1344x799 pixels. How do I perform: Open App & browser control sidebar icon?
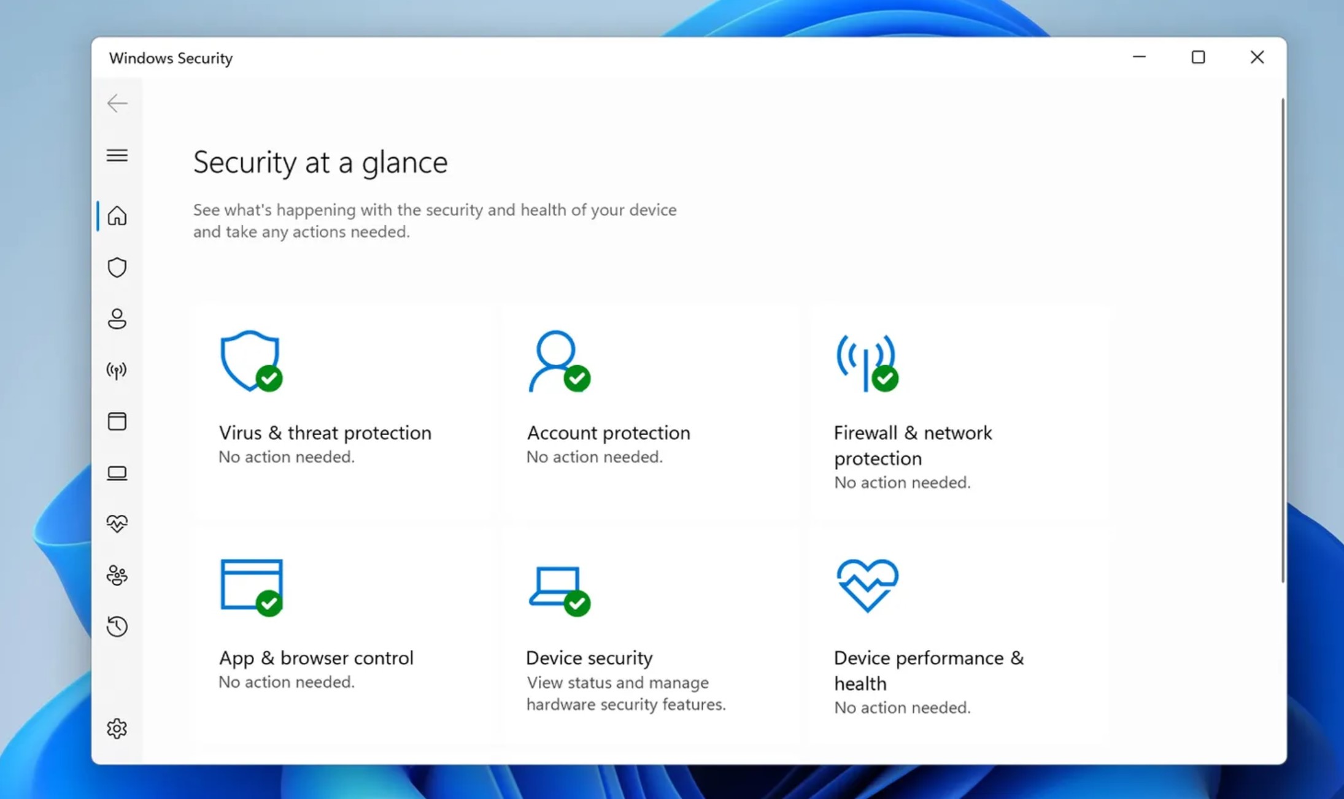pos(117,421)
